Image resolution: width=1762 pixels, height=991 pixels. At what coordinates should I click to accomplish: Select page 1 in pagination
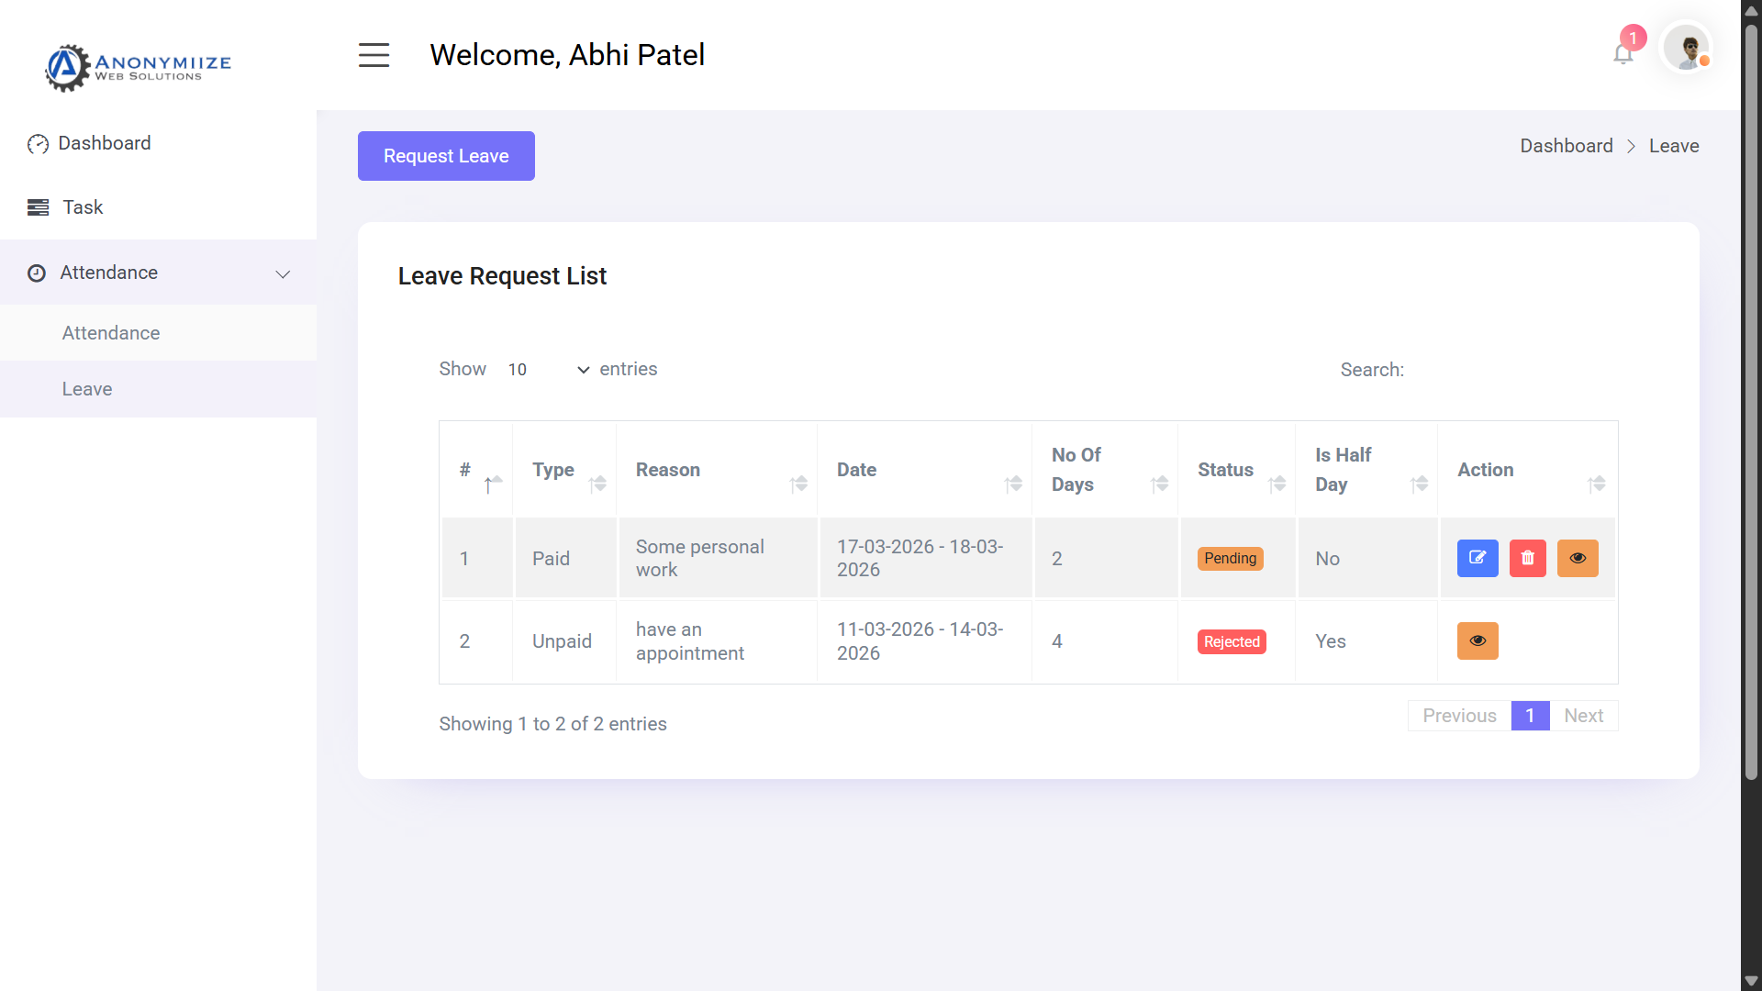point(1530,716)
